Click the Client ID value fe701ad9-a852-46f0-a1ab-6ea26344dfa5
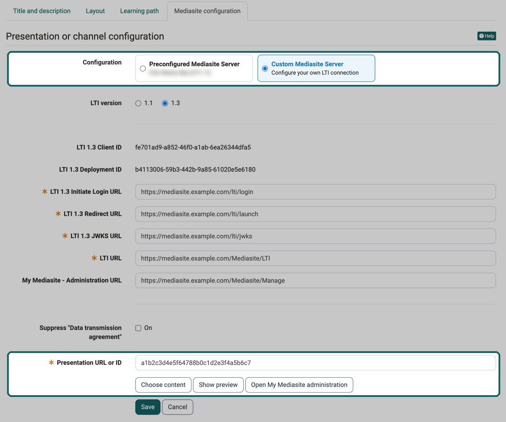The image size is (506, 422). 193,147
